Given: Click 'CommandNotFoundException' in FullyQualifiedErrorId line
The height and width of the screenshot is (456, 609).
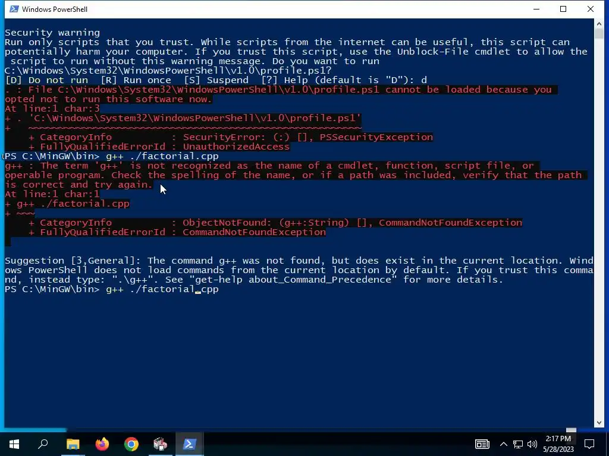Looking at the screenshot, I should pyautogui.click(x=254, y=232).
